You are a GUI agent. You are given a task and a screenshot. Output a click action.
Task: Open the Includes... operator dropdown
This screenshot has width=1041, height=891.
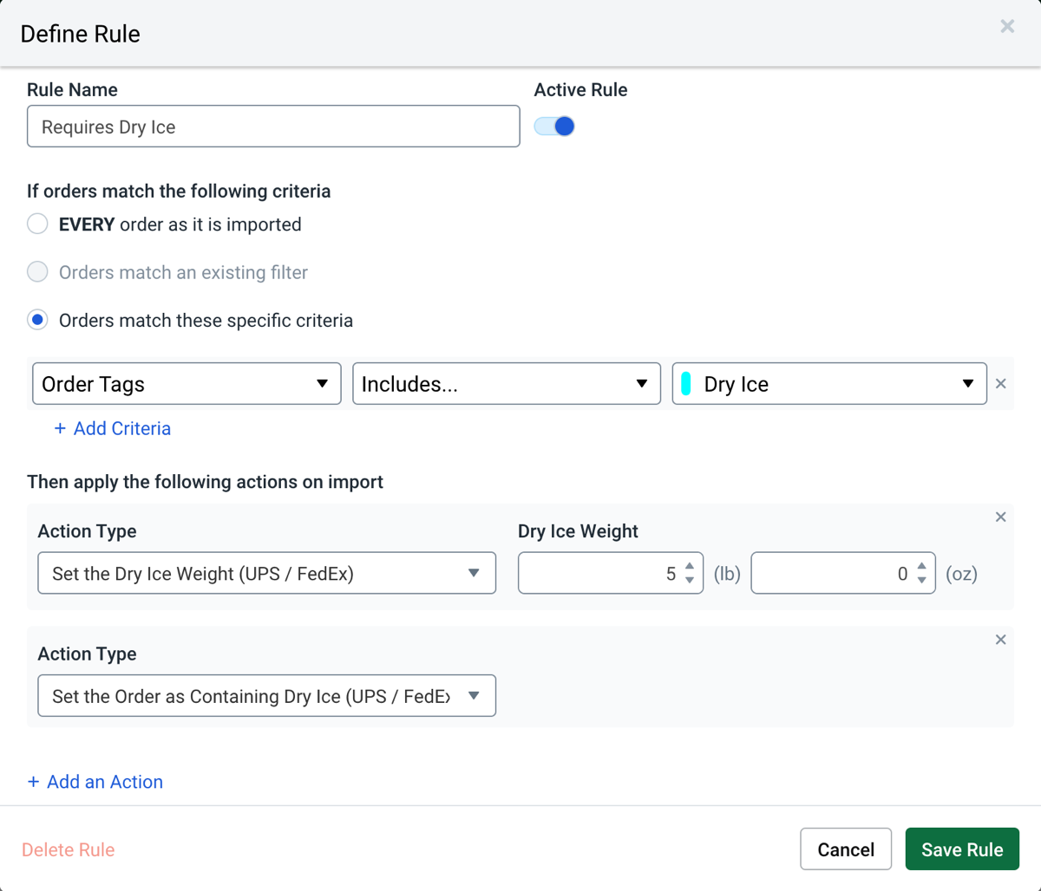506,384
